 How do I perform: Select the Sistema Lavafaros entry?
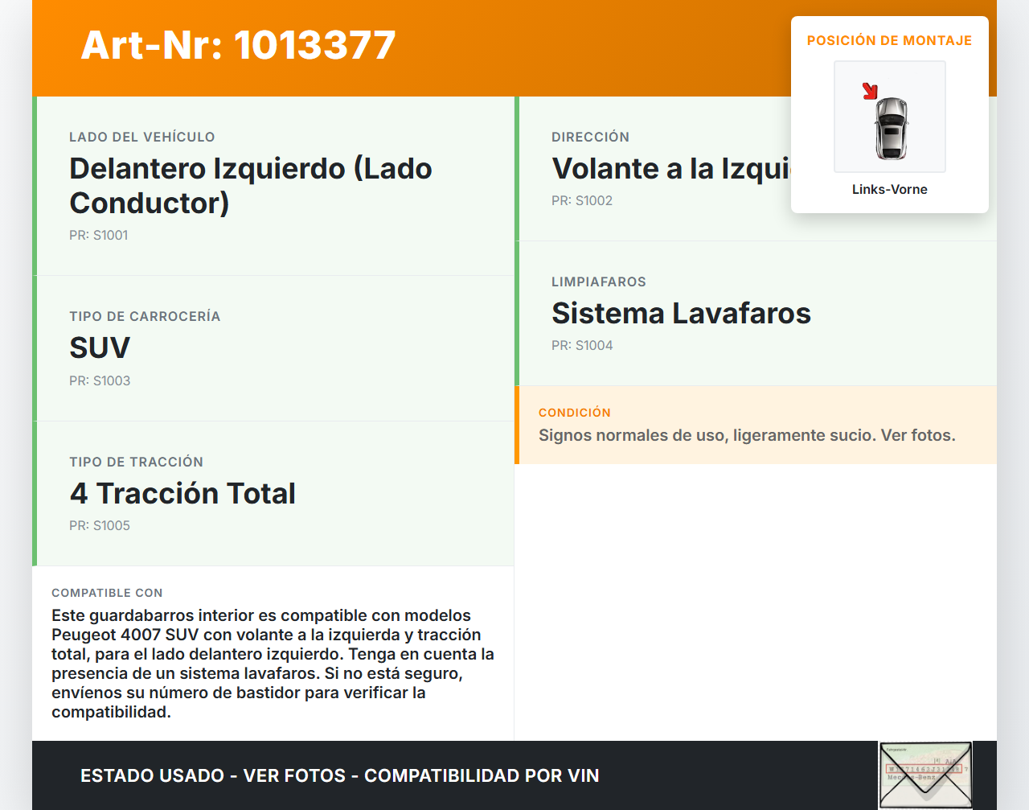pos(681,314)
